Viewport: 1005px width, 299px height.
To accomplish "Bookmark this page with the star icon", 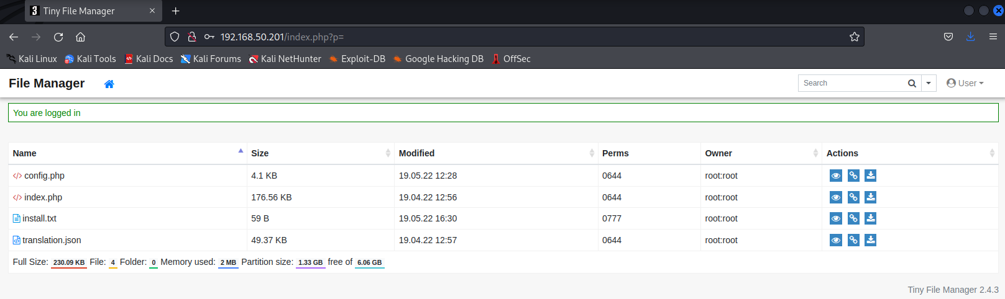I will tap(855, 37).
